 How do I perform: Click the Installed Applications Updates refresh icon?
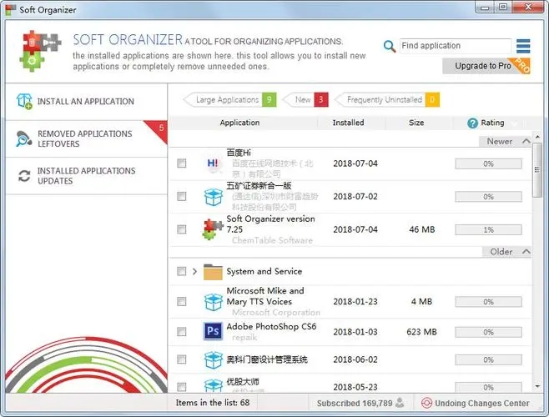[x=24, y=176]
